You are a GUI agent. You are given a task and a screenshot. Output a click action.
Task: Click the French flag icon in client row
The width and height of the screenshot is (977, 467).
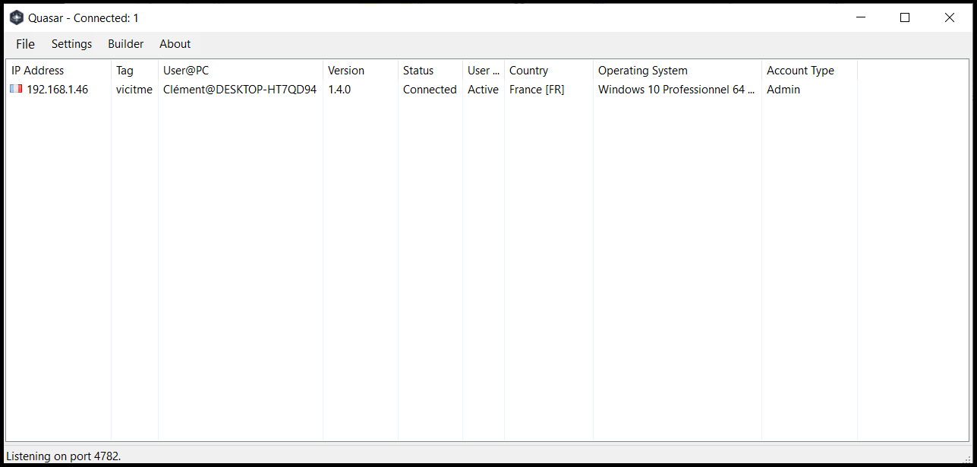click(x=16, y=89)
